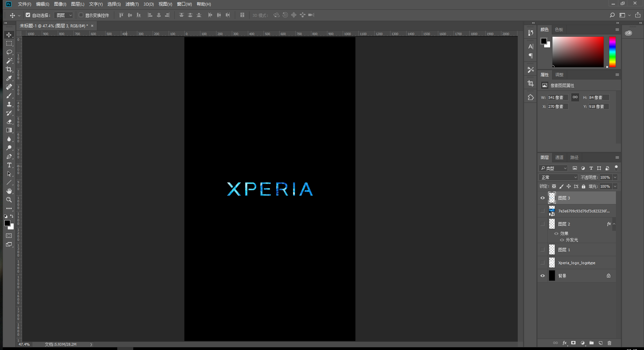Add a layer style via fx button
Screen dimensions: 644x350
point(565,343)
